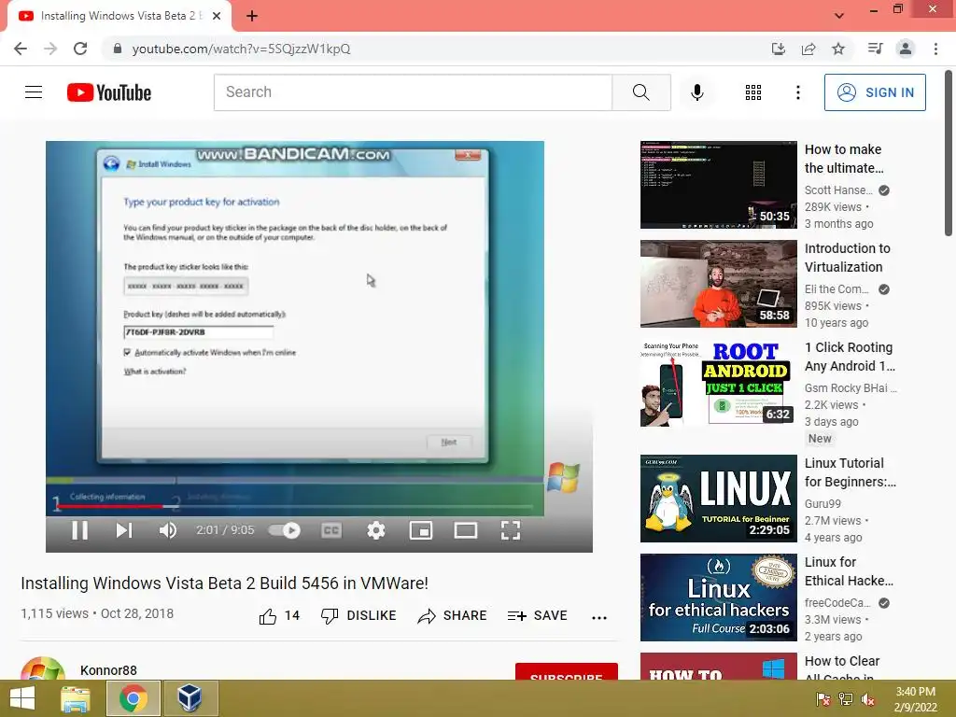Open the YouTube hamburger guide menu
This screenshot has height=717, width=956.
[x=34, y=92]
